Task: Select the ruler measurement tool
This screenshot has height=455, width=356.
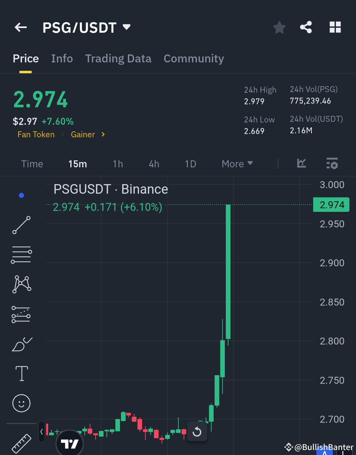Action: point(21,443)
